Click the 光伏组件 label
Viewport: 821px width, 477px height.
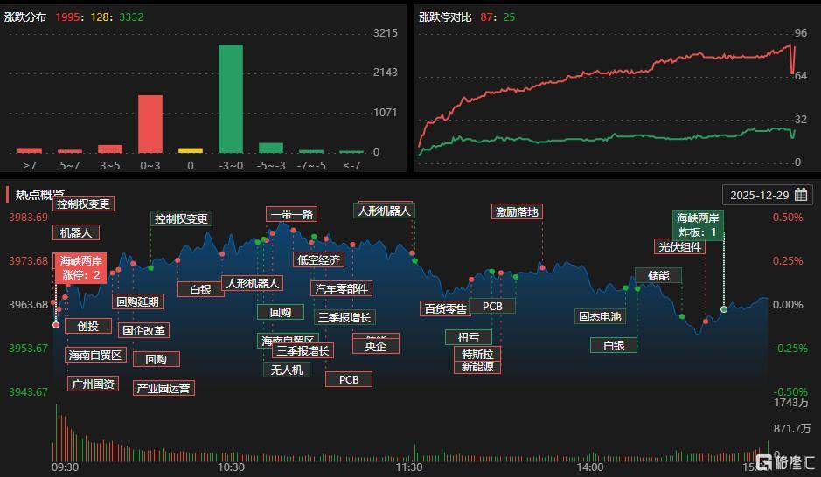tap(679, 246)
